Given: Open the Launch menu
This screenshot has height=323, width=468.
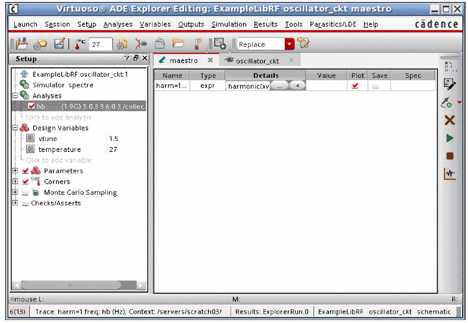Looking at the screenshot, I should pyautogui.click(x=25, y=24).
